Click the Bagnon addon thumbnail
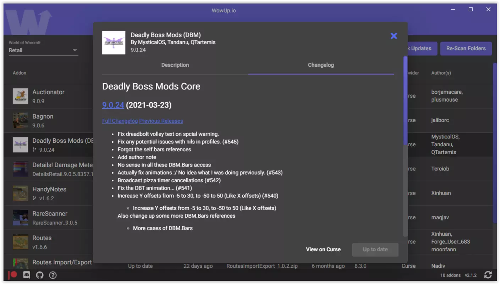 [20, 120]
